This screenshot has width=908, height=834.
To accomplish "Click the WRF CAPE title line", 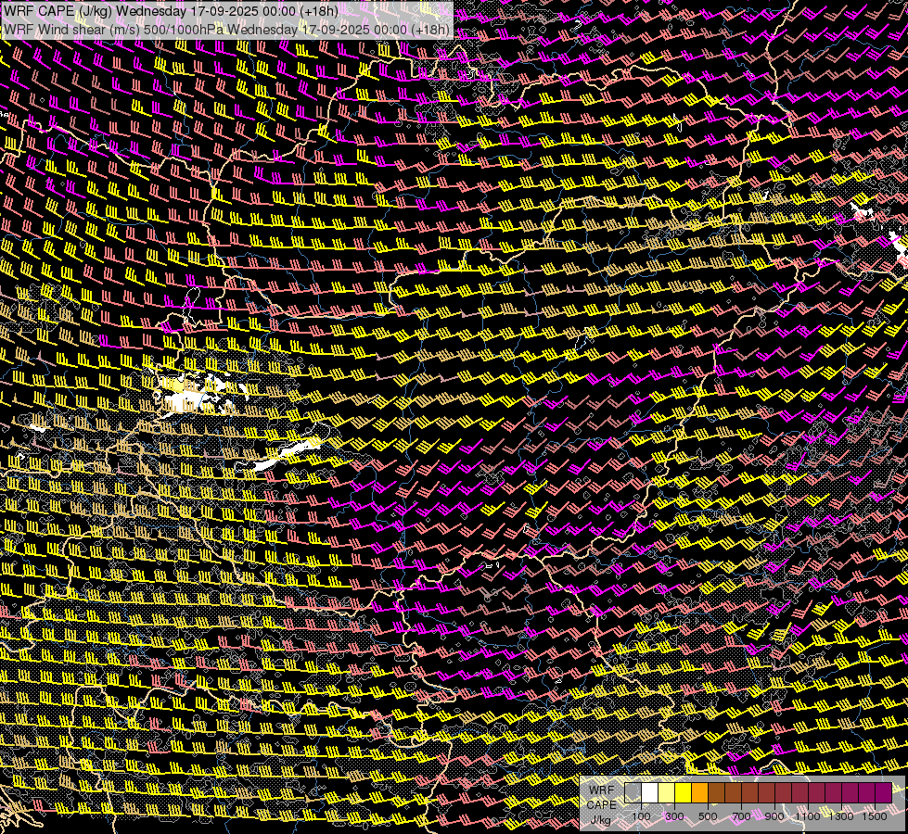I will (x=171, y=11).
